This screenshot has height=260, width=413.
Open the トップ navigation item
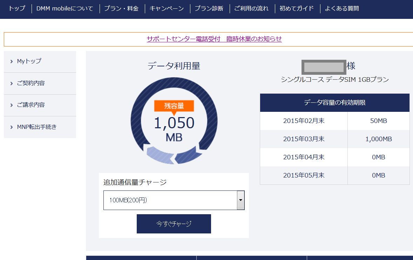17,8
